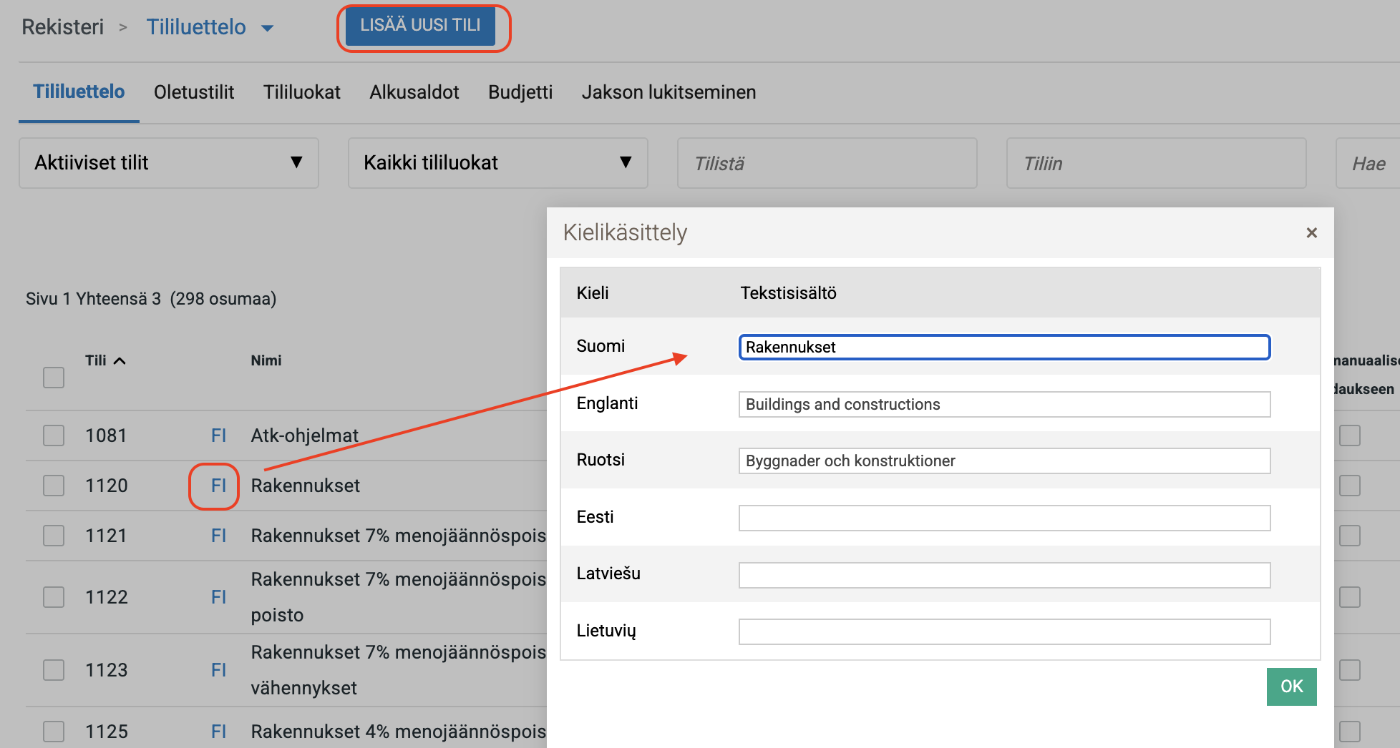
Task: Focus the Englanti text field
Action: 1004,404
